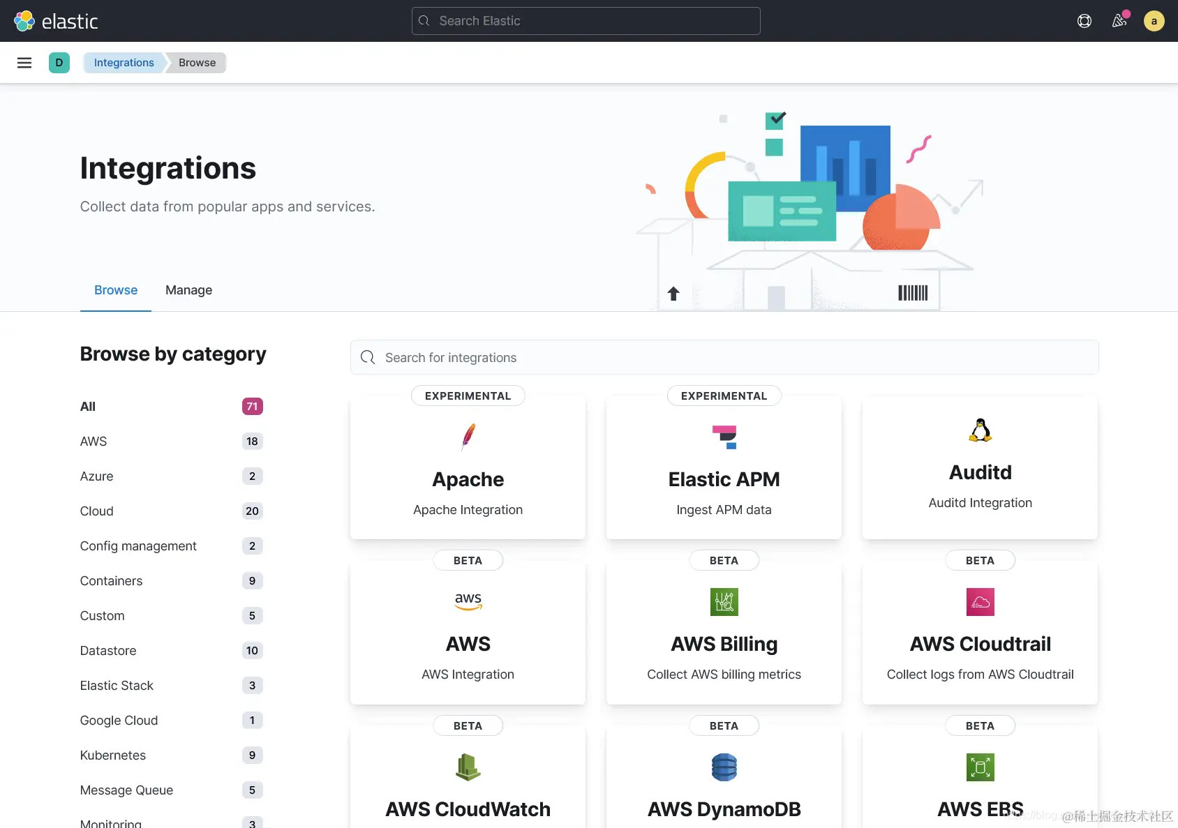
Task: Open the Auditd integration title
Action: pyautogui.click(x=981, y=472)
